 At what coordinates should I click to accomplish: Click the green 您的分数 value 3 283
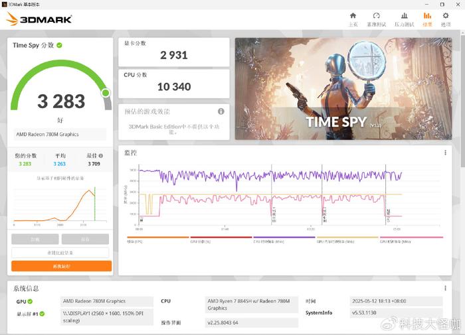pos(25,164)
